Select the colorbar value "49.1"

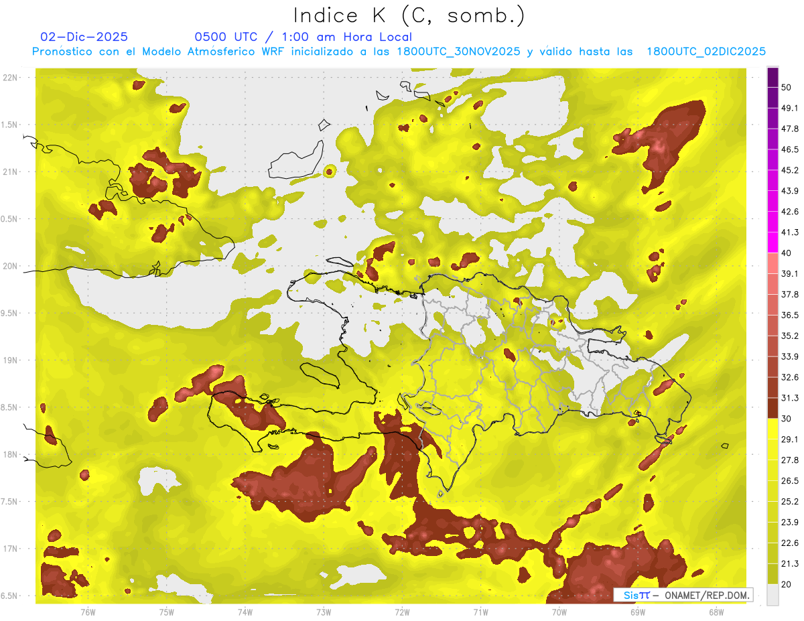click(x=790, y=108)
